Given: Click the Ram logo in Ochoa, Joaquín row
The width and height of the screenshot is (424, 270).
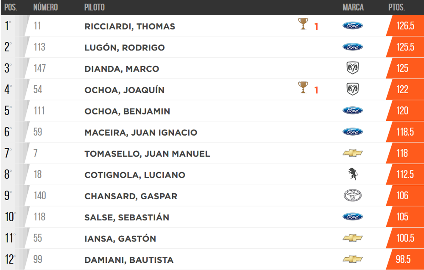Looking at the screenshot, I should (353, 89).
